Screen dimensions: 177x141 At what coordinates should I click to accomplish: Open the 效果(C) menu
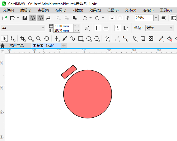pyautogui.click(x=95, y=10)
